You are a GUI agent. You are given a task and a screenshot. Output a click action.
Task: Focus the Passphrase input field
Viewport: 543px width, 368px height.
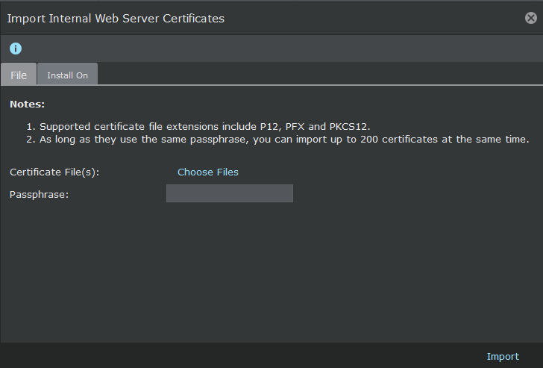[230, 193]
